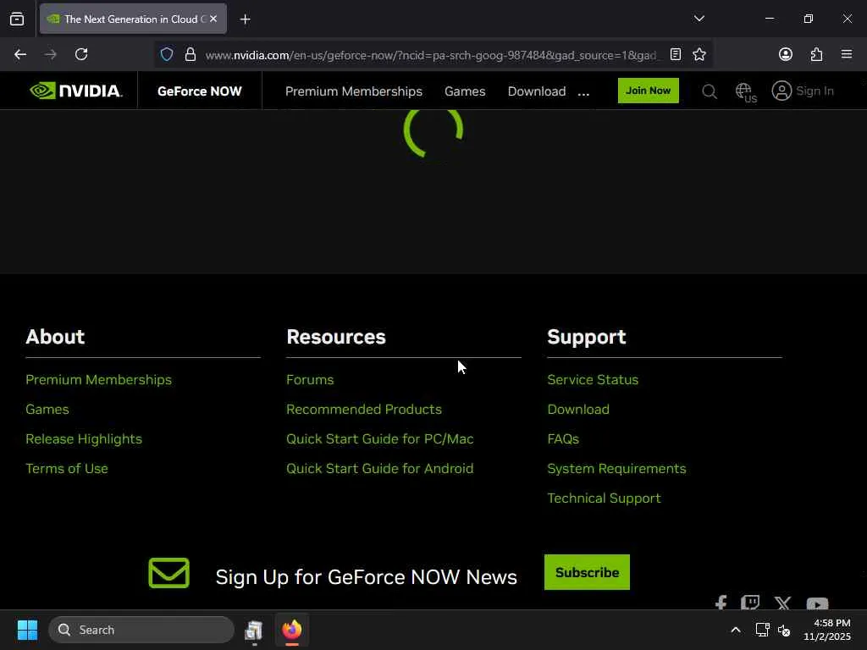The image size is (867, 650).
Task: Open Firefox application hamburger menu
Action: tap(847, 54)
